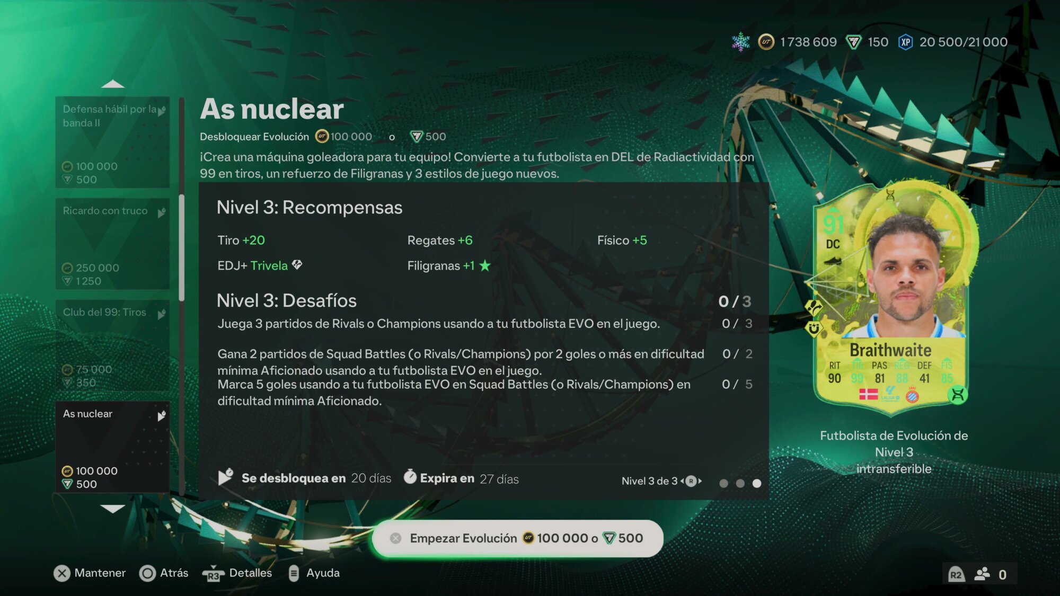Click the Ayuda help prompt
The height and width of the screenshot is (596, 1060).
click(314, 573)
